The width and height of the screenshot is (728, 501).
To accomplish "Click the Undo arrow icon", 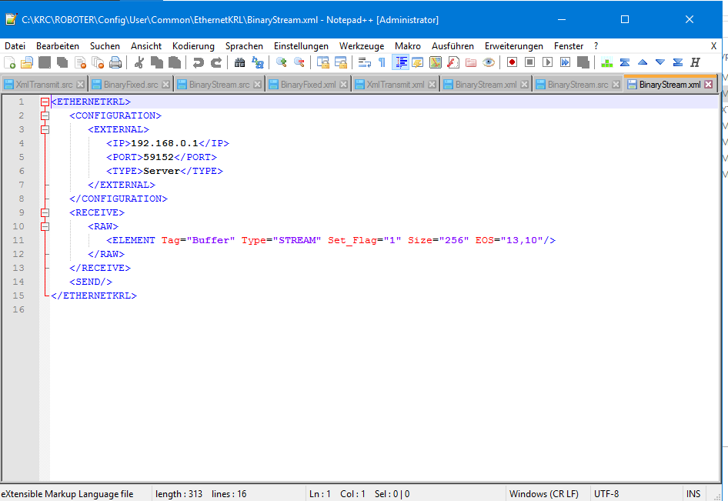I will click(199, 62).
